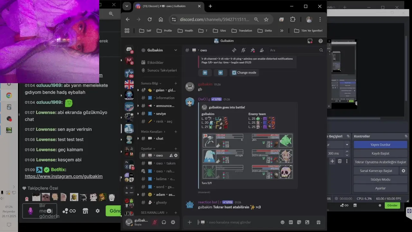Open apps launcher icon in message bar
412x232 pixels.
[307, 222]
